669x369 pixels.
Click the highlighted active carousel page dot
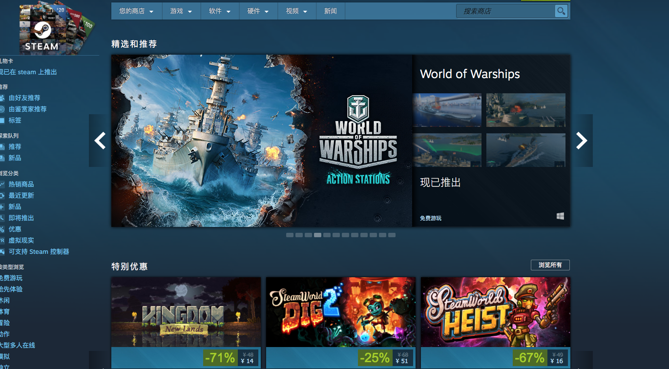point(317,235)
